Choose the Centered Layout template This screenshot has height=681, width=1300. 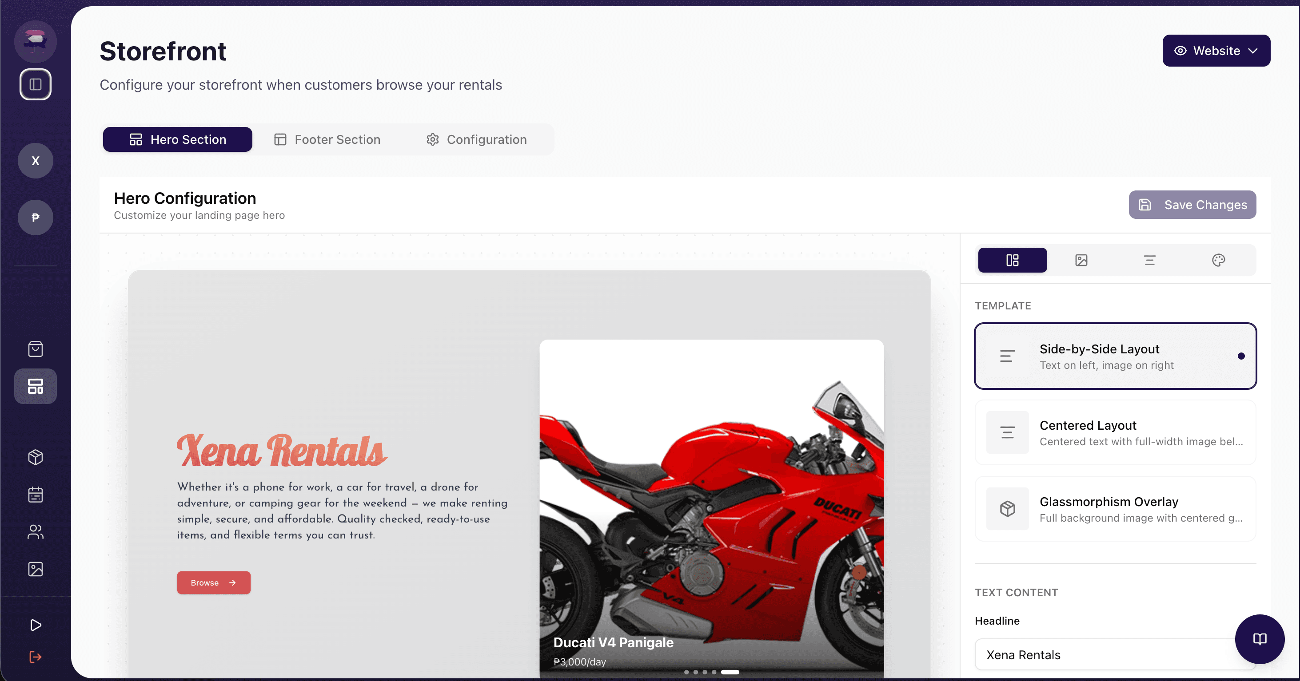click(1115, 432)
